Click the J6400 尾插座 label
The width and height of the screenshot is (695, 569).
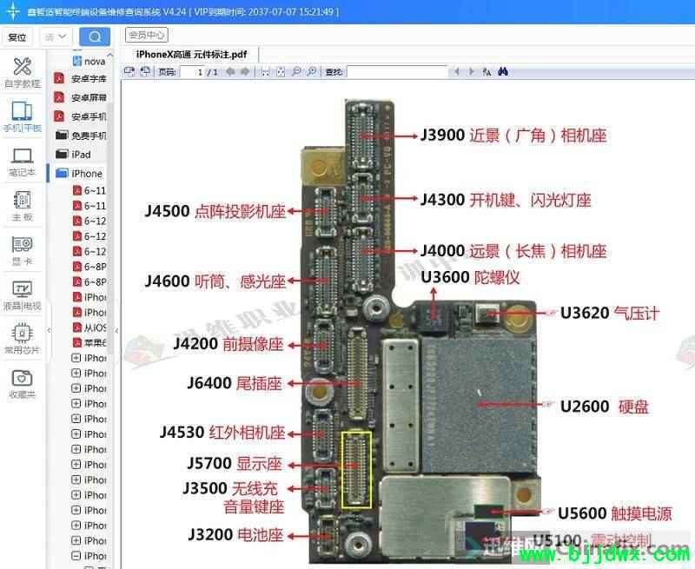pyautogui.click(x=235, y=383)
